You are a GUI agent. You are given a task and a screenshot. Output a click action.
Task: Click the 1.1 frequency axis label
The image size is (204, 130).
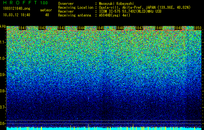click(x=3, y=42)
